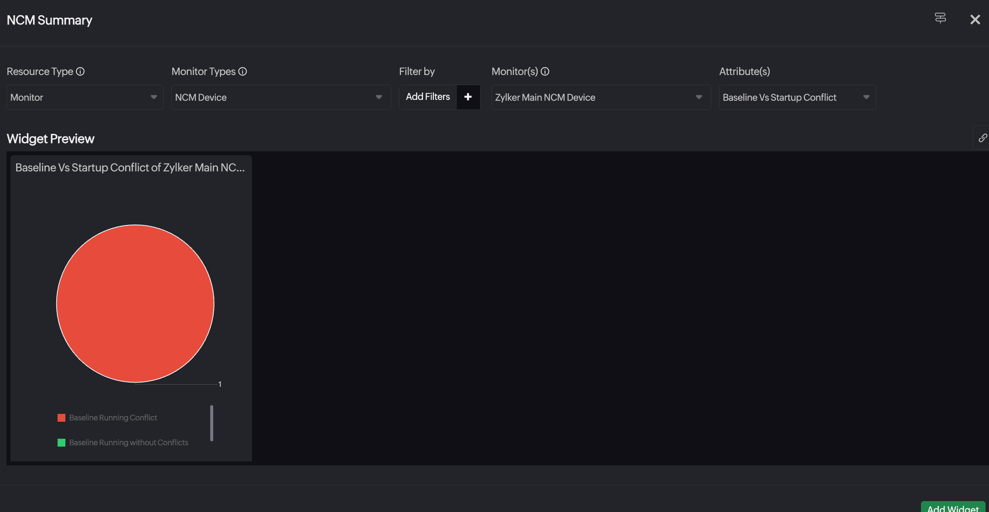Viewport: 989px width, 512px height.
Task: Open the layout icon in the header
Action: pyautogui.click(x=940, y=18)
